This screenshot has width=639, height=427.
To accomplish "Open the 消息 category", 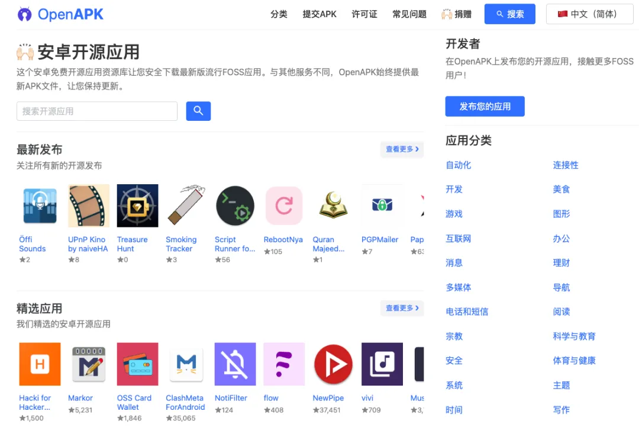I will pyautogui.click(x=454, y=262).
